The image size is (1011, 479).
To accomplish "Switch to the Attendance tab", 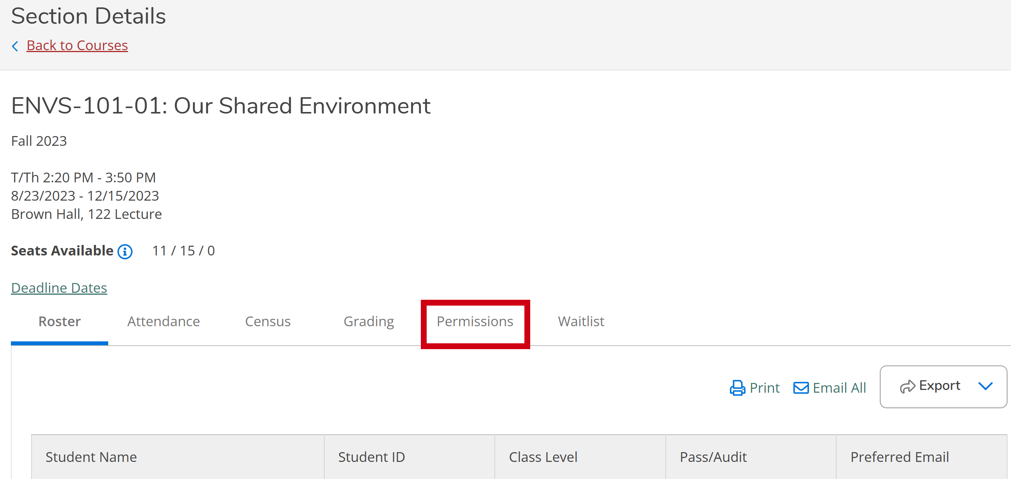I will 163,322.
